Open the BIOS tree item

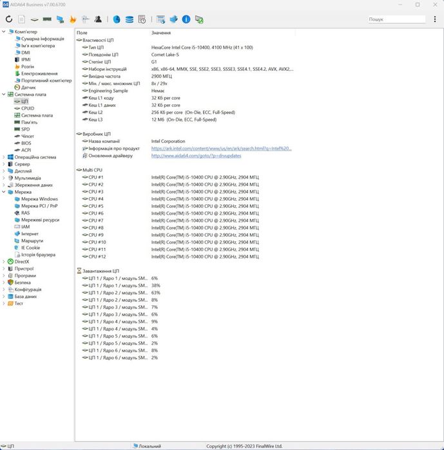26,143
